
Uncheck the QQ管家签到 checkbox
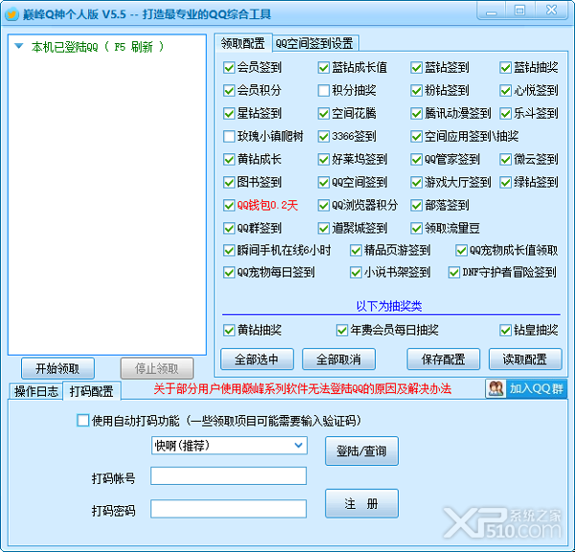click(x=416, y=159)
